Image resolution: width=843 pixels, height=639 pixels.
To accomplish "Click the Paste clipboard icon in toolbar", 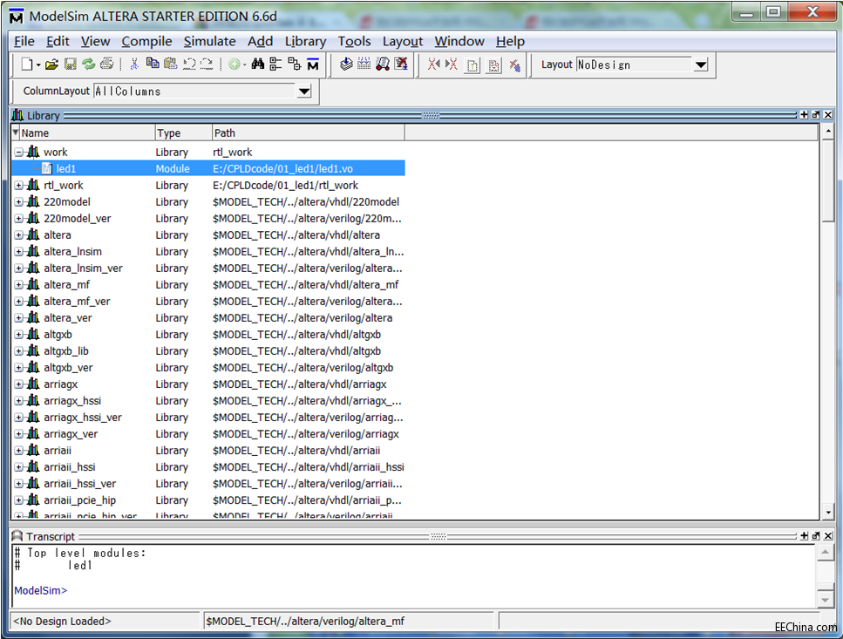I will tap(170, 65).
